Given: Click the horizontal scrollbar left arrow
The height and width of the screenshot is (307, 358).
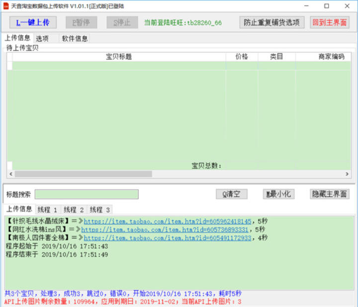Looking at the screenshot, I should pyautogui.click(x=10, y=174).
